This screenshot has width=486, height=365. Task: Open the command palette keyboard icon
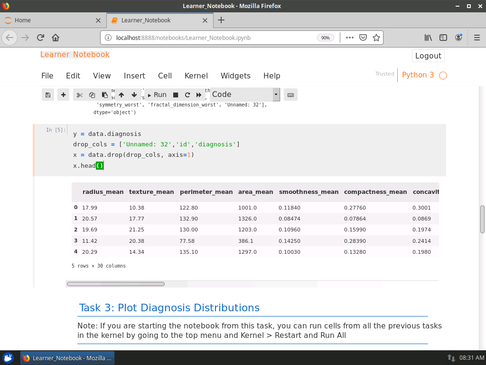(x=290, y=95)
